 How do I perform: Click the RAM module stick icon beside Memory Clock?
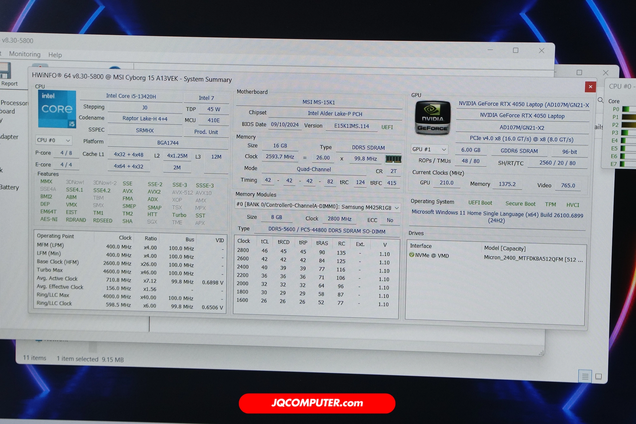[394, 159]
